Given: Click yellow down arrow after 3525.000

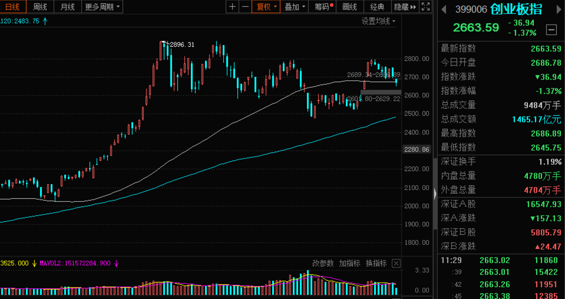Looking at the screenshot, I should pyautogui.click(x=34, y=263).
